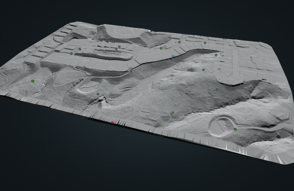Select the farthest-back green marker on street grid
The height and width of the screenshot is (191, 294).
(x=179, y=42)
